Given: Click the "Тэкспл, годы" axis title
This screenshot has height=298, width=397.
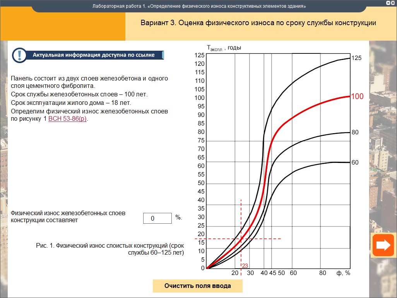Looking at the screenshot, I should [x=224, y=48].
